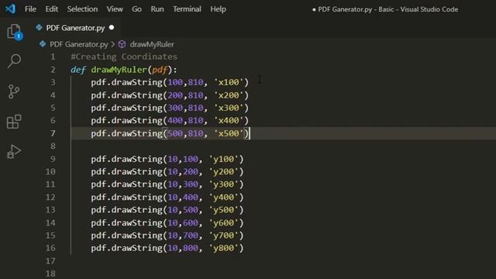Click line number 8 in gutter
This screenshot has height=279, width=496.
[x=53, y=146]
